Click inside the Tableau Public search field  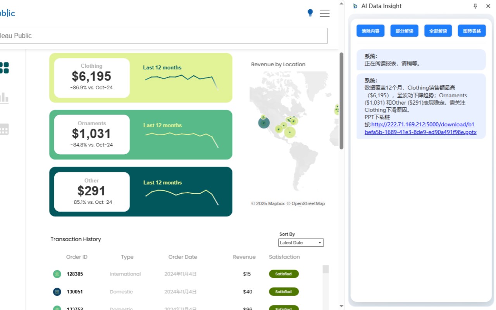point(163,36)
